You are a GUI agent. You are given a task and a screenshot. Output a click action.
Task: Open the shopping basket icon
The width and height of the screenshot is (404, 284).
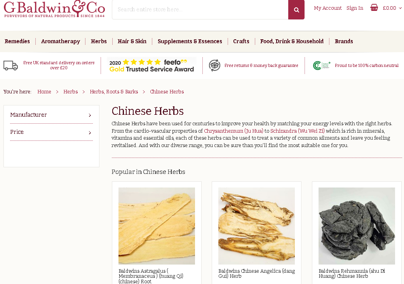tap(374, 8)
